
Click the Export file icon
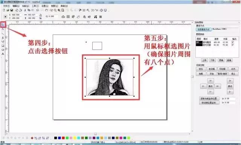(x=20, y=10)
